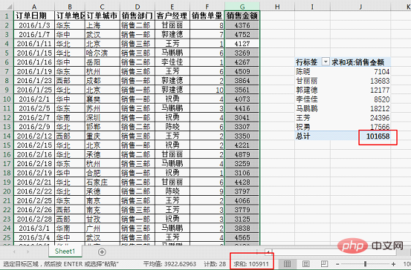
Task: Click 李佳佳 in the data table row 6
Action: pyautogui.click(x=172, y=62)
